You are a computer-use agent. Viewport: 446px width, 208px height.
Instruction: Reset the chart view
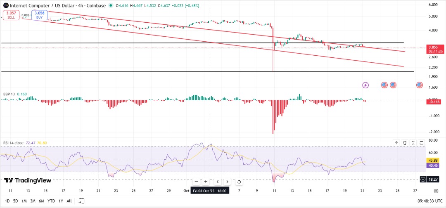(x=239, y=182)
